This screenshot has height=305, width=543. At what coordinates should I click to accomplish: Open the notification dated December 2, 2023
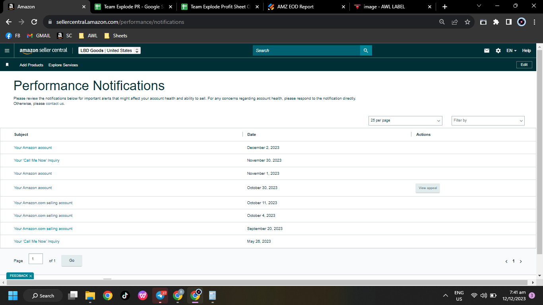coord(33,148)
